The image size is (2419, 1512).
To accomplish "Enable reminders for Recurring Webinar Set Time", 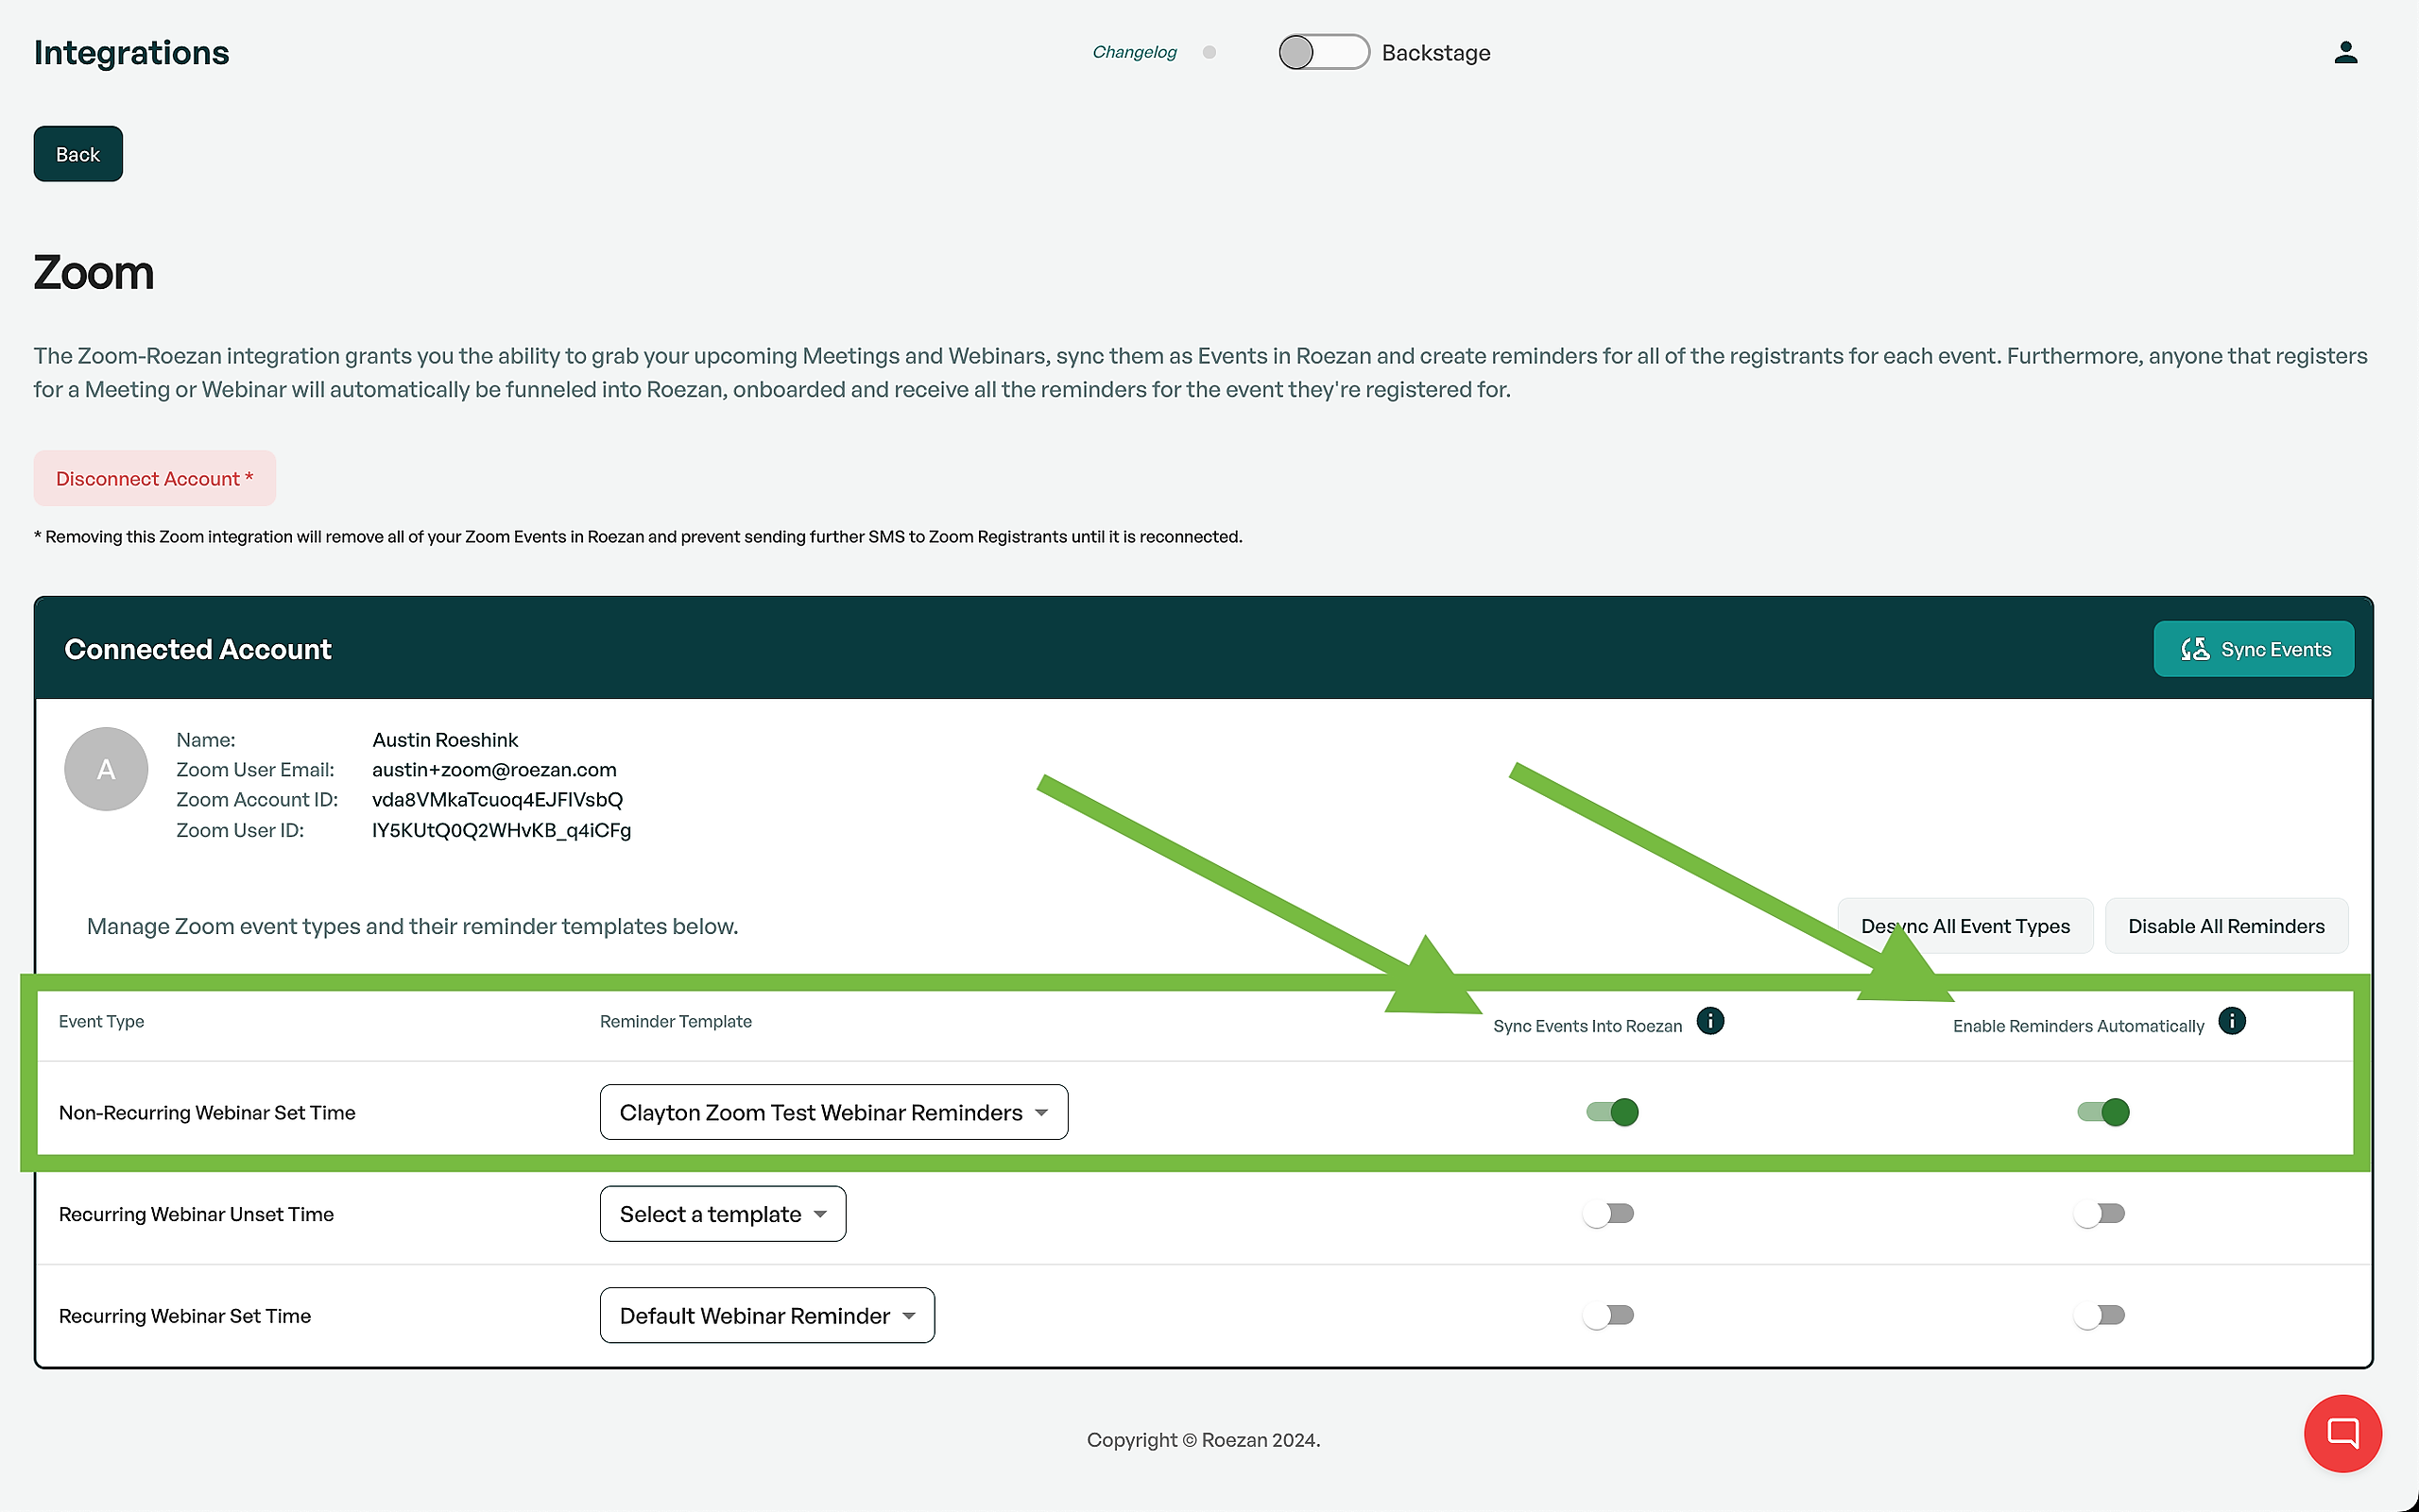I will coord(2099,1315).
